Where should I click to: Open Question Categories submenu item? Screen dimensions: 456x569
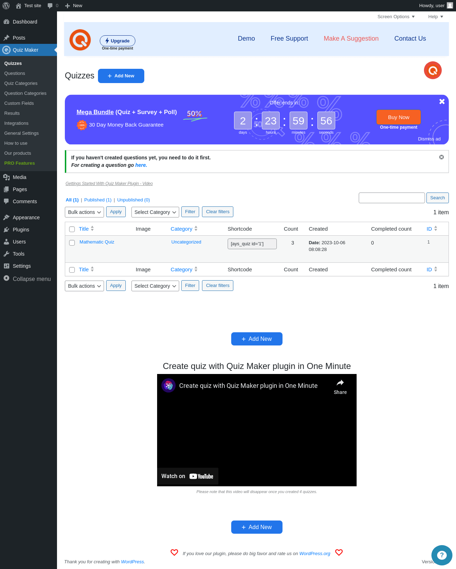[25, 93]
